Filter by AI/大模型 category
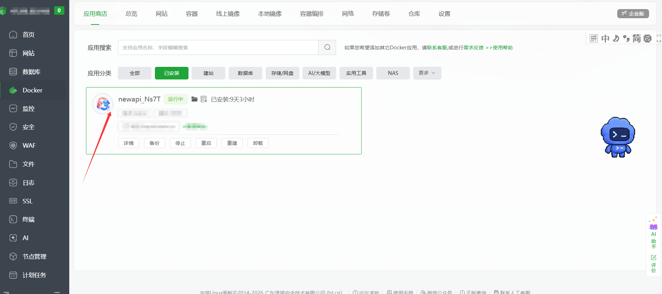Image resolution: width=662 pixels, height=294 pixels. click(319, 73)
